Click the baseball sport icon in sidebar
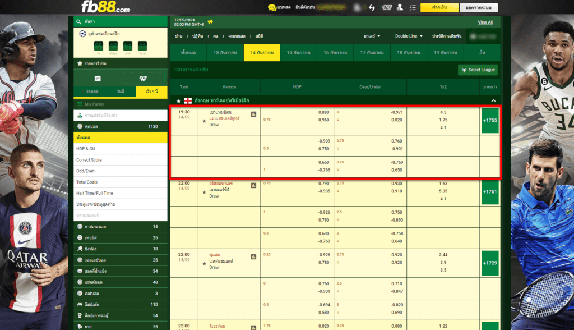The width and height of the screenshot is (574, 330). pyautogui.click(x=80, y=293)
